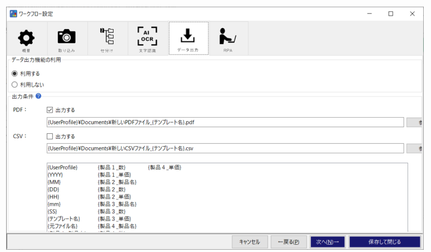Select the {製品２_単価} variable
The height and width of the screenshot is (252, 431).
(x=114, y=197)
